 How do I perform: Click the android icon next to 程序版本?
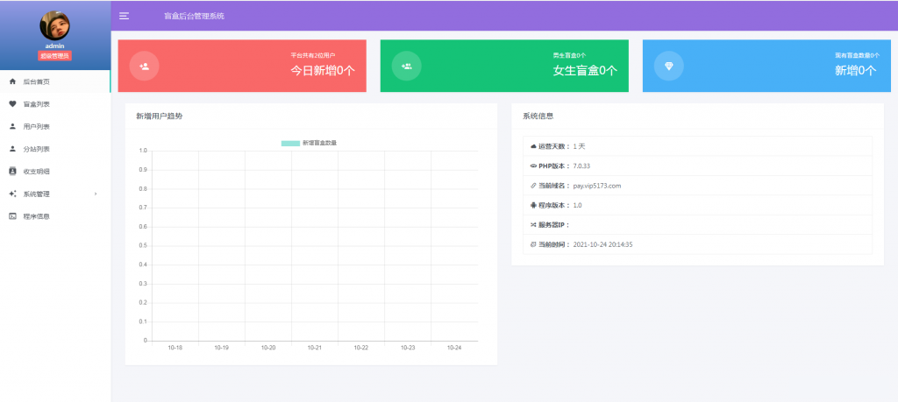(x=533, y=205)
